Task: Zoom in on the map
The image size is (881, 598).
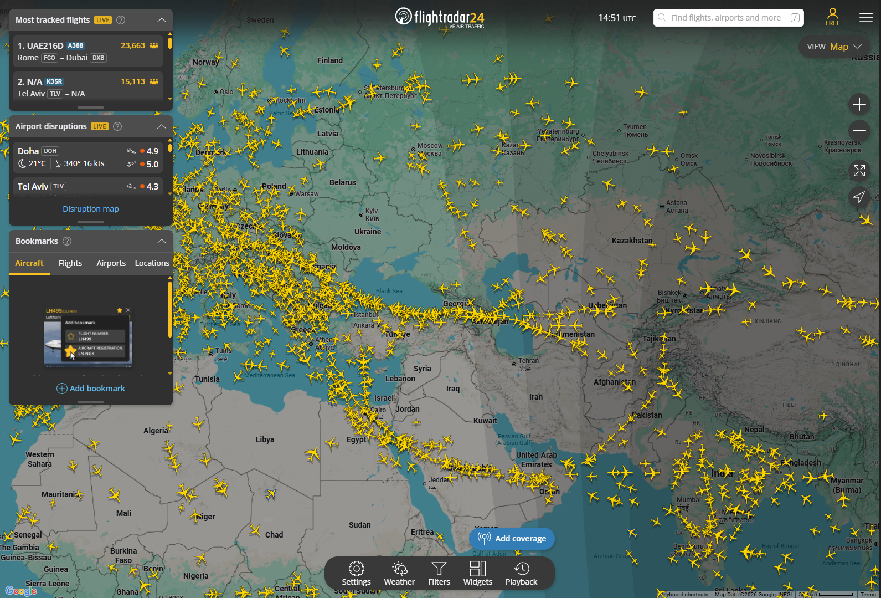Action: [859, 104]
